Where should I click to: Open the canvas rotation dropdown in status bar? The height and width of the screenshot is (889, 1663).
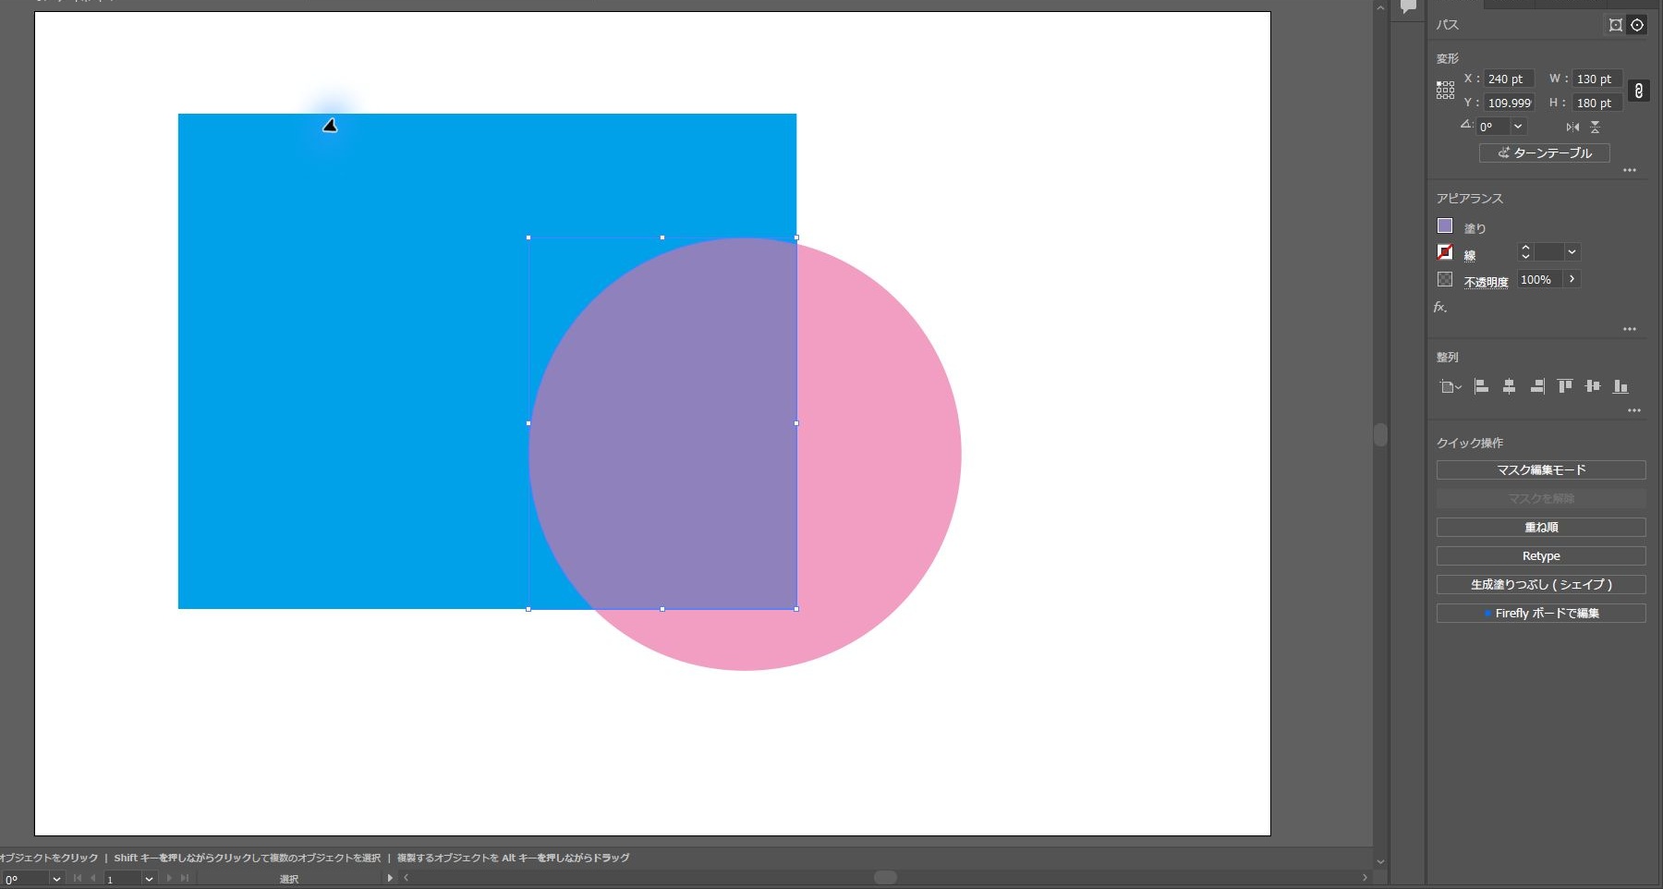(56, 879)
